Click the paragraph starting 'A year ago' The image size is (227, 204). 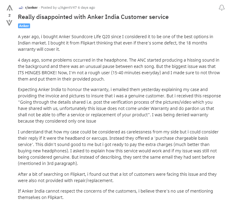tap(115, 43)
